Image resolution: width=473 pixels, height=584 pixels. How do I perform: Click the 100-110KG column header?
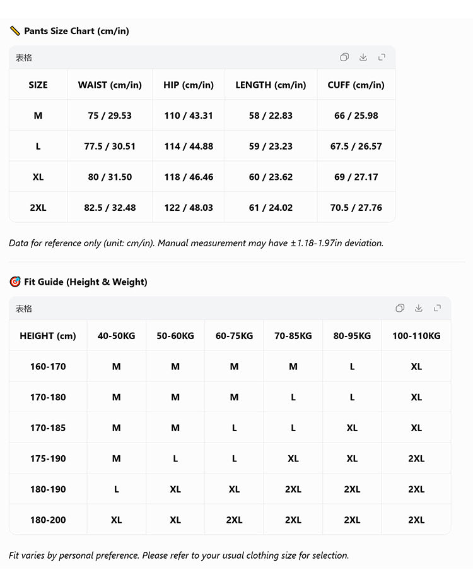[416, 336]
